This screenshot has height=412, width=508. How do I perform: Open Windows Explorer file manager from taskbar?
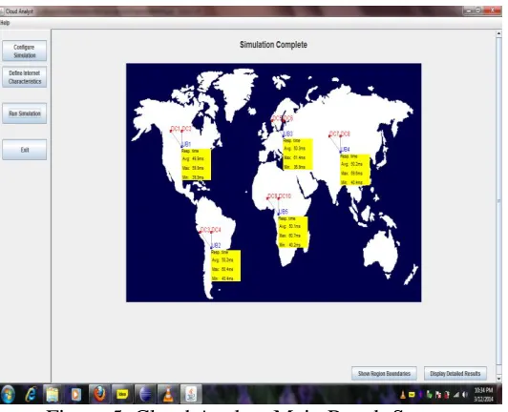tap(53, 394)
